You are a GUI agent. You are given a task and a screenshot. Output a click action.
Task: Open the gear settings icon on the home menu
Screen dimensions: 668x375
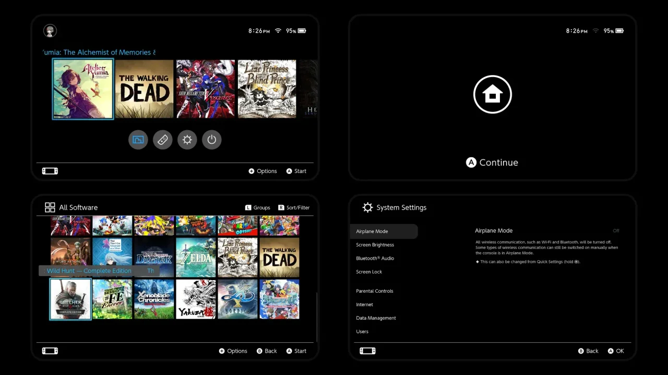coord(187,140)
